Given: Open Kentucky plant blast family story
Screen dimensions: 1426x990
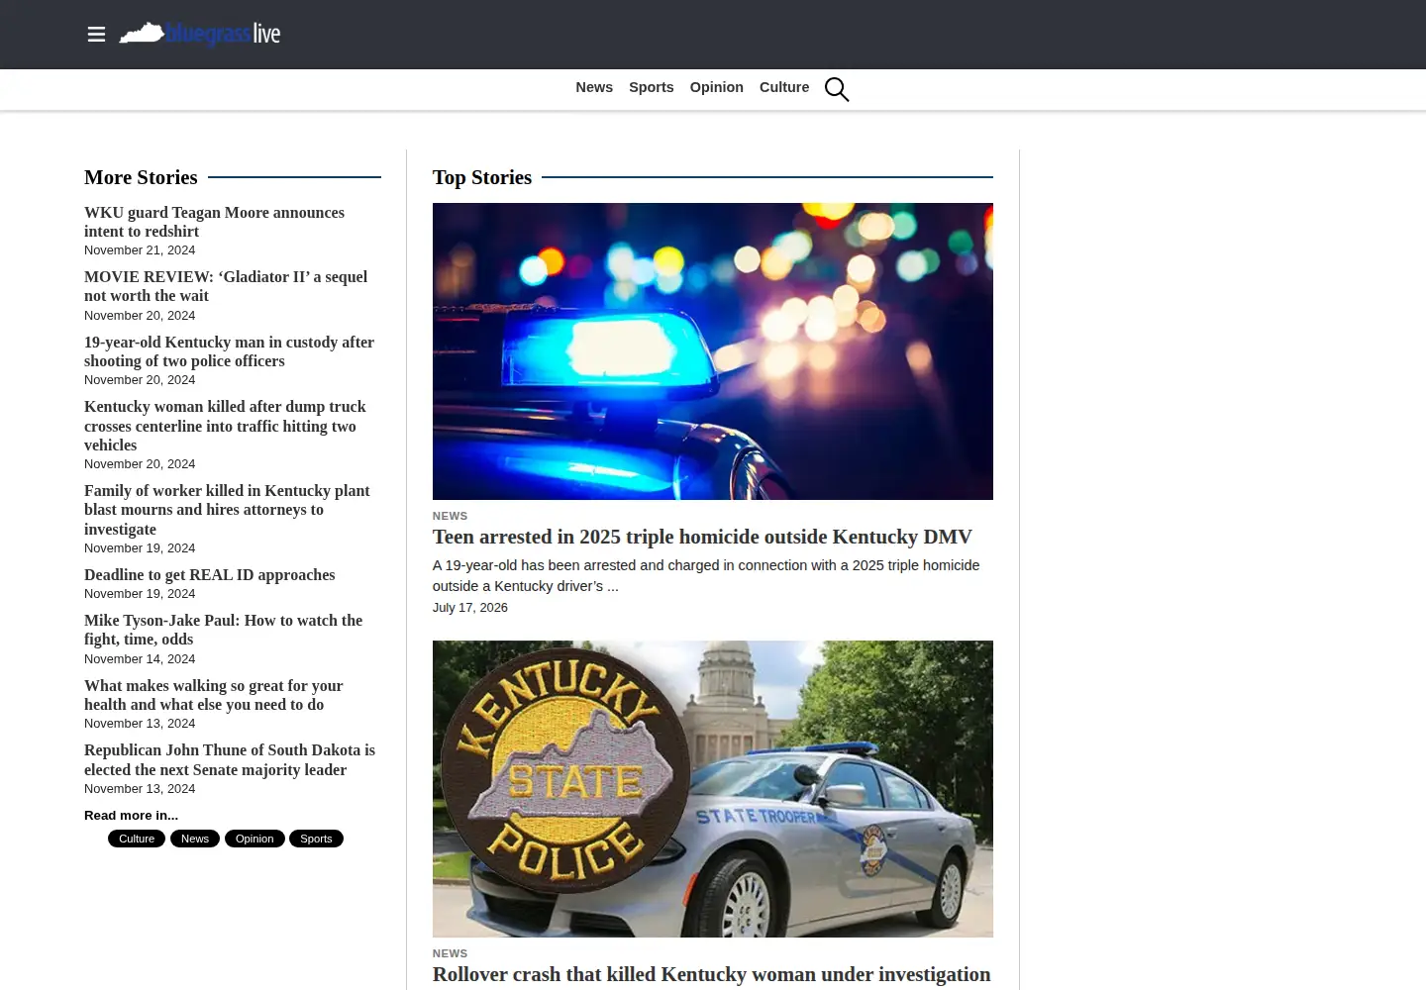Looking at the screenshot, I should coord(227,510).
